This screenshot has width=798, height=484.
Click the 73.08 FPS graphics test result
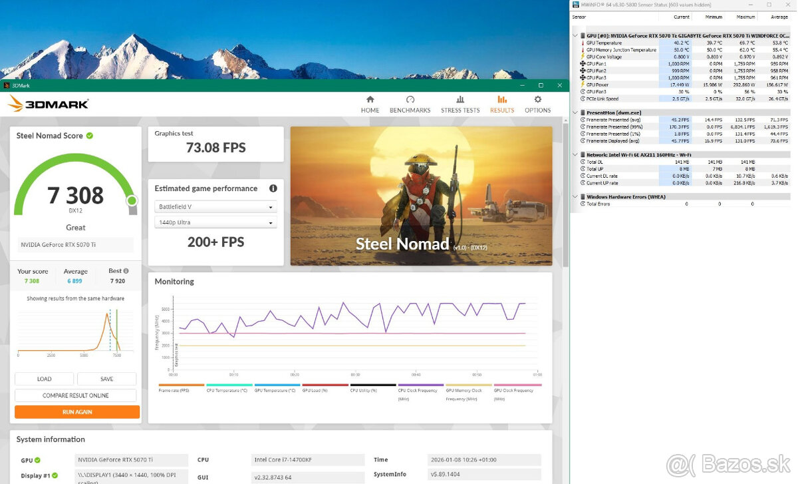click(215, 147)
